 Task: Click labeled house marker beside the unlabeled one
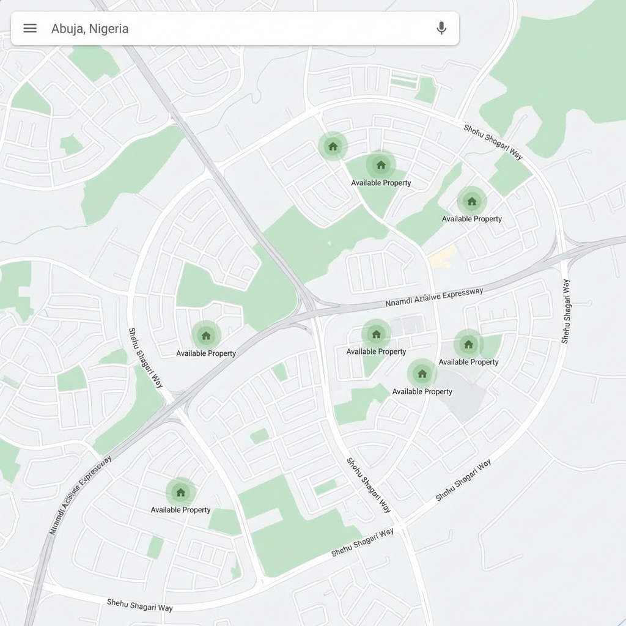pos(381,165)
